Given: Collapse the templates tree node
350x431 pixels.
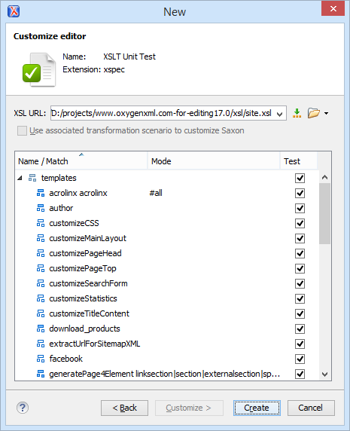Looking at the screenshot, I should [20, 179].
